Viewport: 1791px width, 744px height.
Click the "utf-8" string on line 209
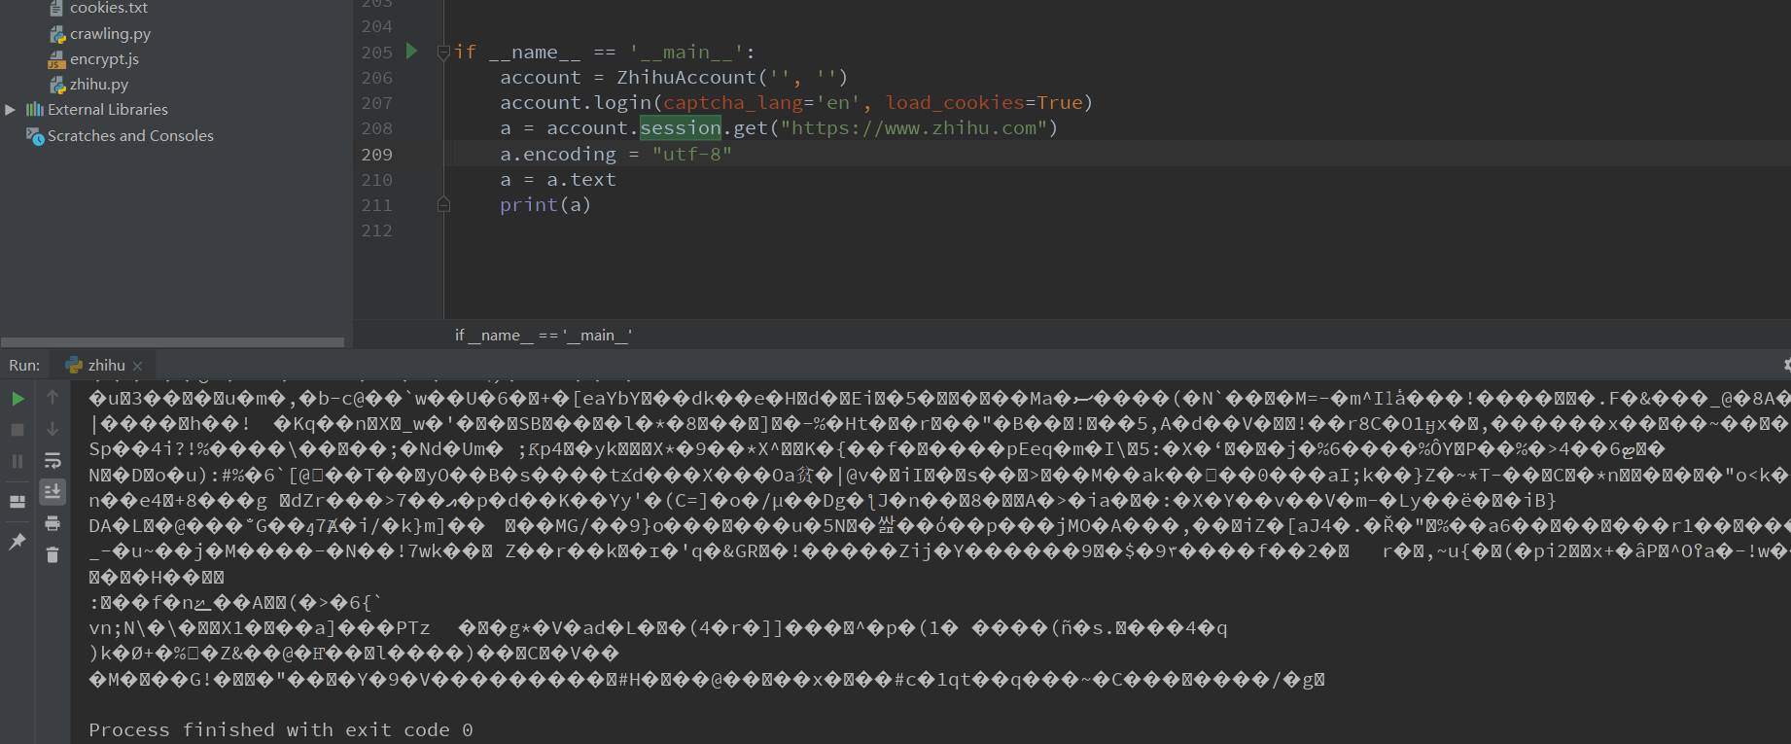coord(691,154)
